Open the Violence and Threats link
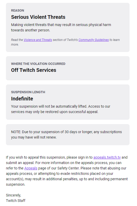This screenshot has height=206, width=137. click(x=38, y=40)
